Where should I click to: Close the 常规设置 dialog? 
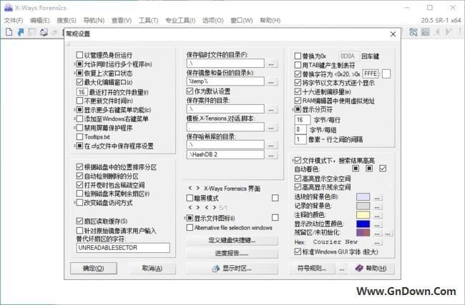point(393,34)
